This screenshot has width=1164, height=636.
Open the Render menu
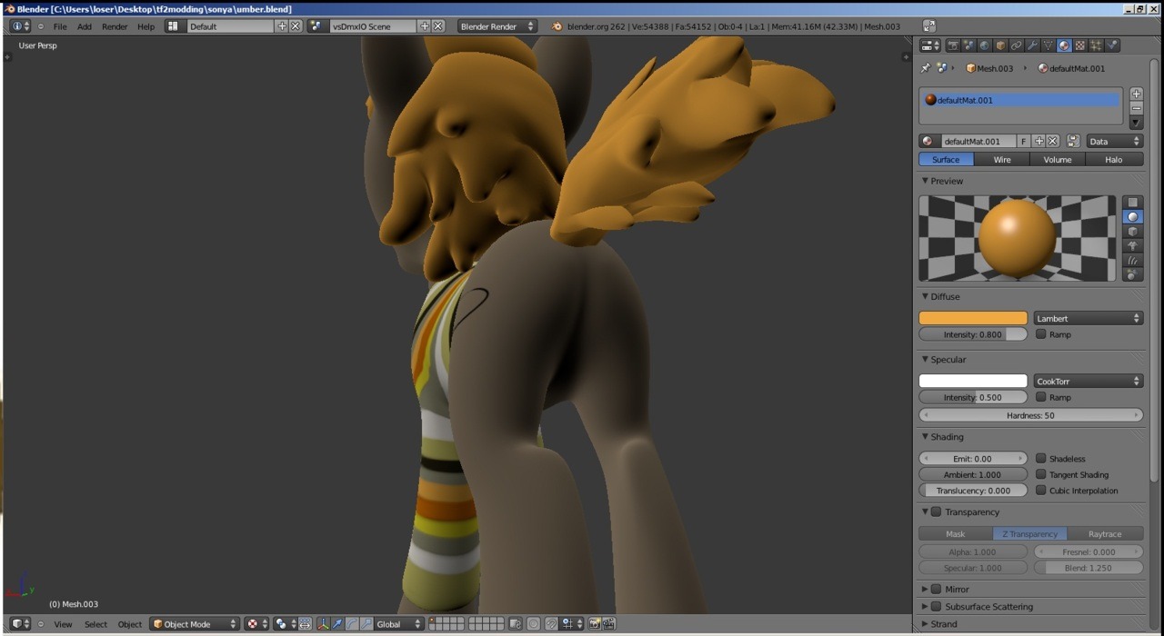coord(115,26)
